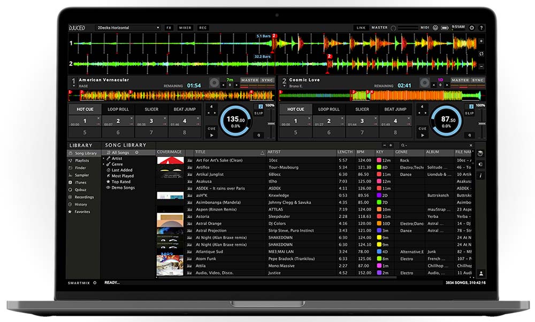Viewport: 535px width, 322px height.
Task: Sort by TITLE column header
Action: (230, 152)
